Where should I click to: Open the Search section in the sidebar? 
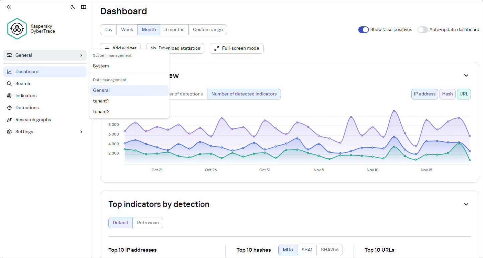23,83
